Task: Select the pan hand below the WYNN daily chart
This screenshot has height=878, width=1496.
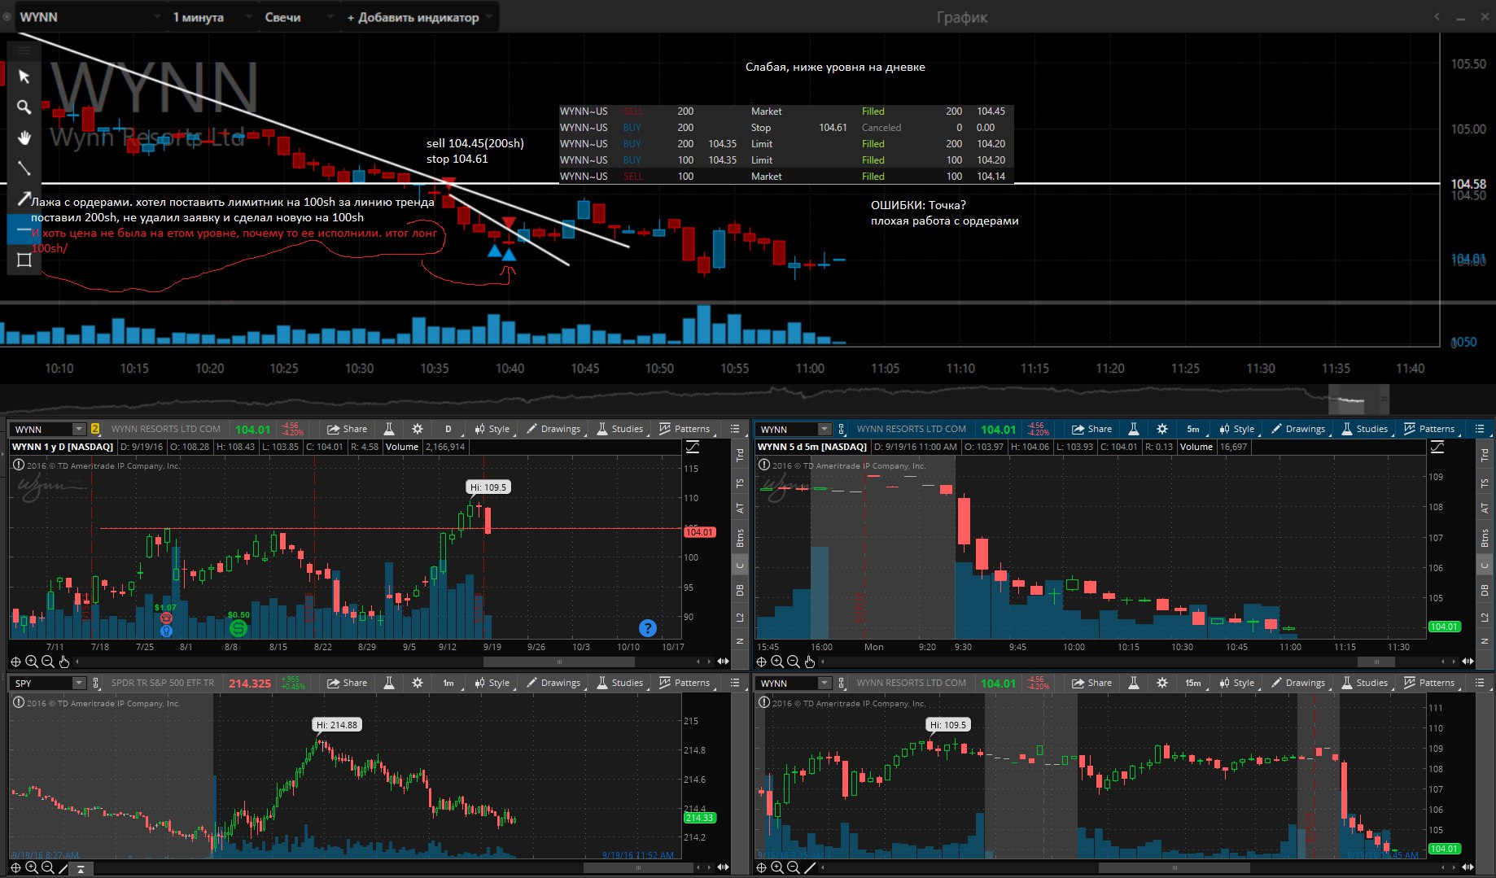Action: click(64, 662)
